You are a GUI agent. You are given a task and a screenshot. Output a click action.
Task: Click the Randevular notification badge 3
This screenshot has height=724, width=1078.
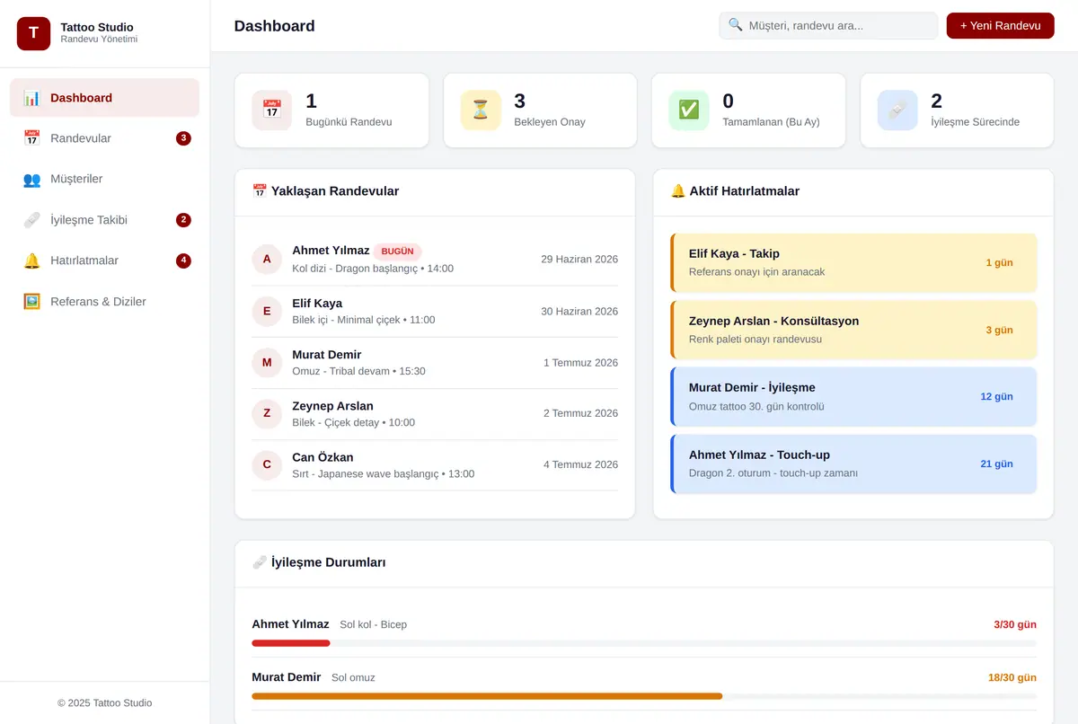(183, 138)
